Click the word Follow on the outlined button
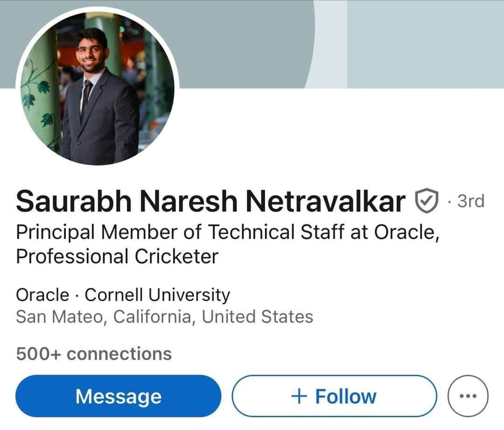The image size is (504, 430). coord(345,396)
